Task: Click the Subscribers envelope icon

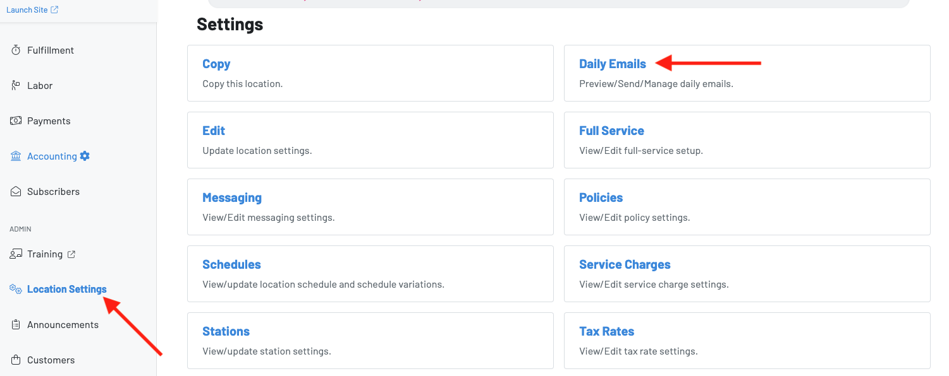Action: 16,192
